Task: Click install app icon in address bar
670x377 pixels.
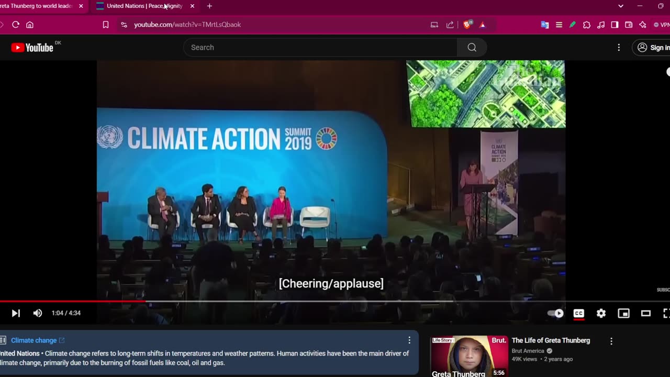Action: [434, 25]
